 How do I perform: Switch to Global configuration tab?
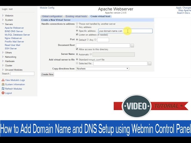(x=52, y=16)
